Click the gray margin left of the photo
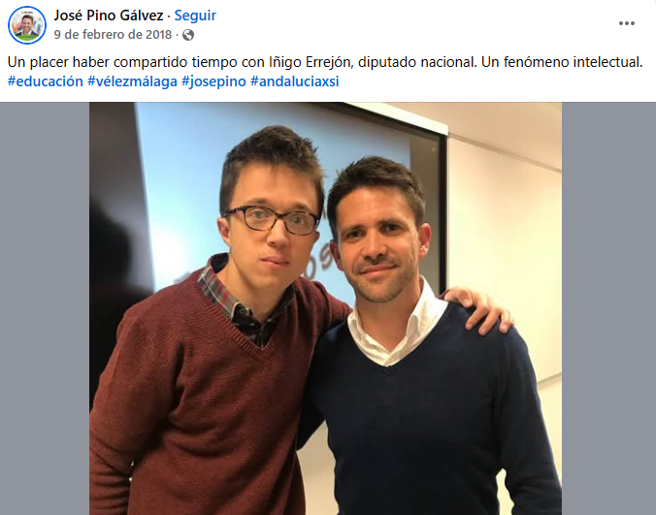656x515 pixels. [x=45, y=308]
